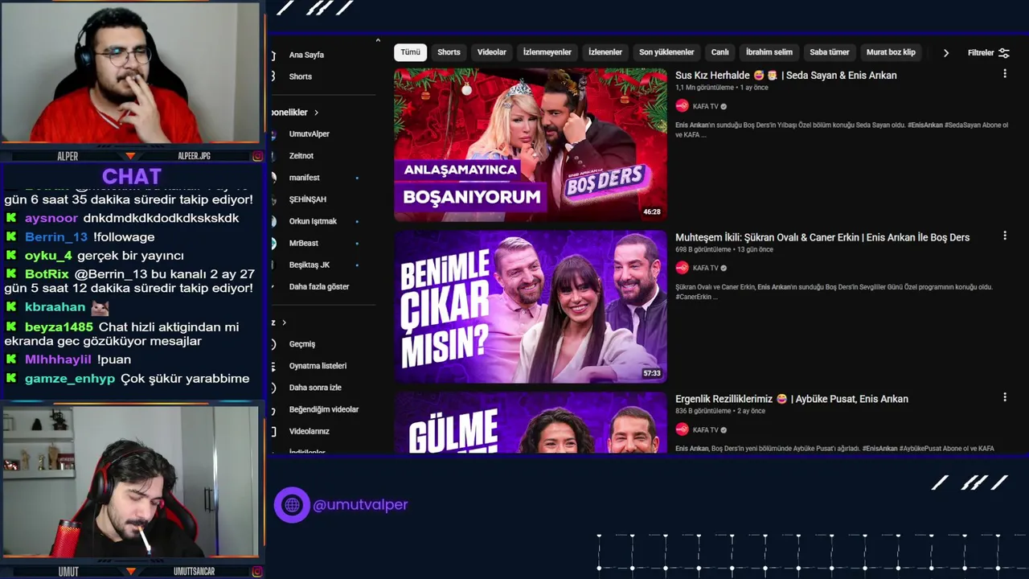The image size is (1029, 579).
Task: Click chat username Mlhhhaylil
Action: pos(58,359)
